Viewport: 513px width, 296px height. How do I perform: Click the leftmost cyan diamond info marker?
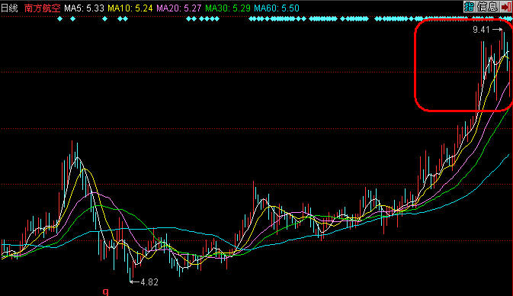tap(60, 19)
